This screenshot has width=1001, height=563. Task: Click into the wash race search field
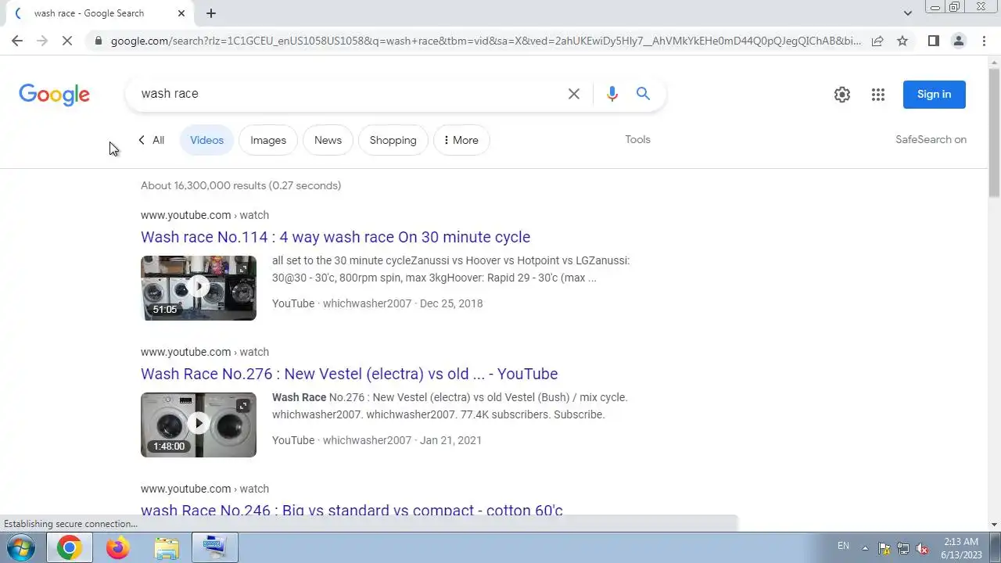tap(344, 94)
